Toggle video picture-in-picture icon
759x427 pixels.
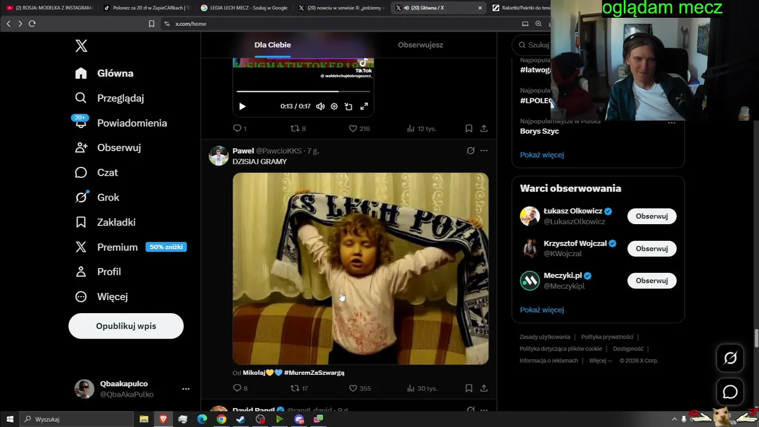(349, 107)
